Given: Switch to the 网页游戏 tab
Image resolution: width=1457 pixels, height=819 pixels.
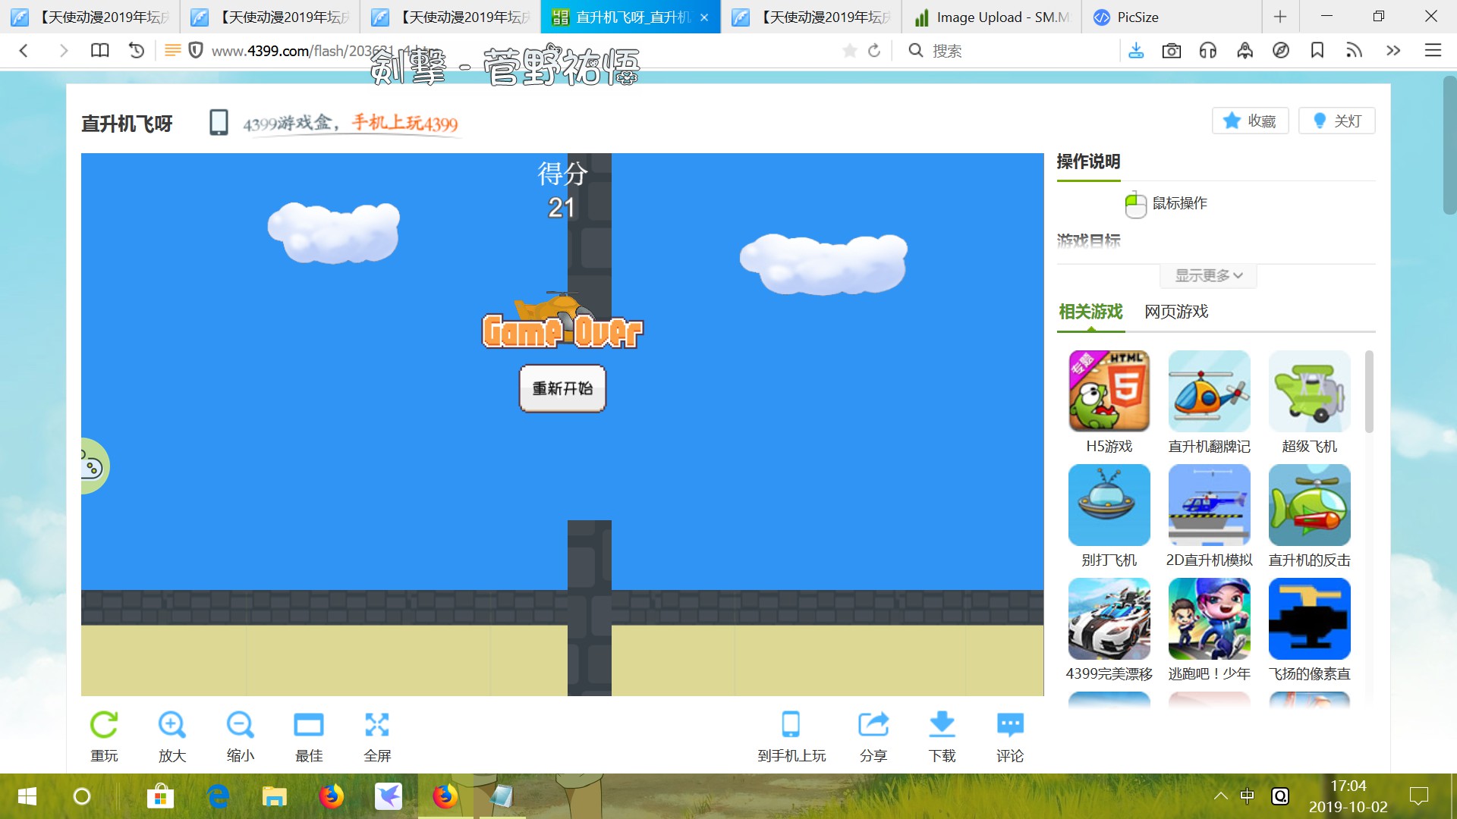Looking at the screenshot, I should [x=1176, y=312].
